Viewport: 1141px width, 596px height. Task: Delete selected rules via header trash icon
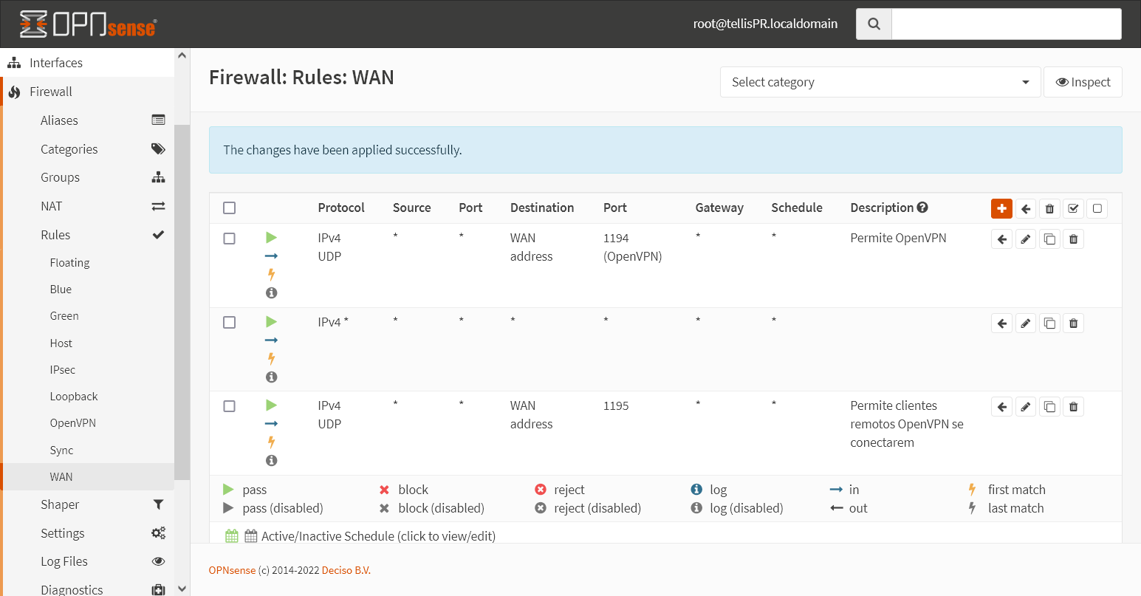coord(1049,209)
